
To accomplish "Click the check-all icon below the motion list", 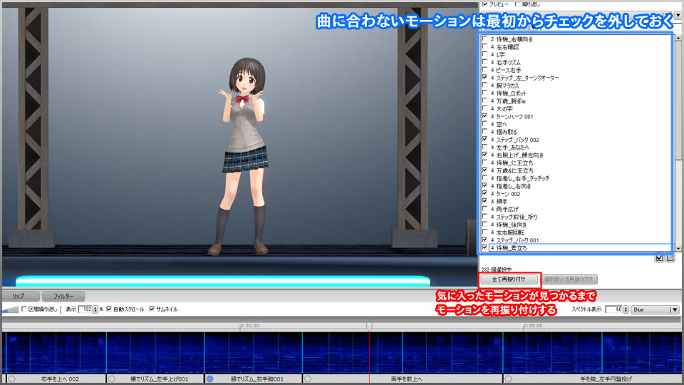I will click(659, 258).
